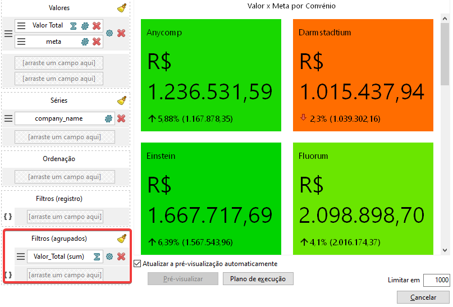Toggle Atualizar a pré-visualização automaticamente checkbox
This screenshot has height=307, width=453.
click(138, 264)
